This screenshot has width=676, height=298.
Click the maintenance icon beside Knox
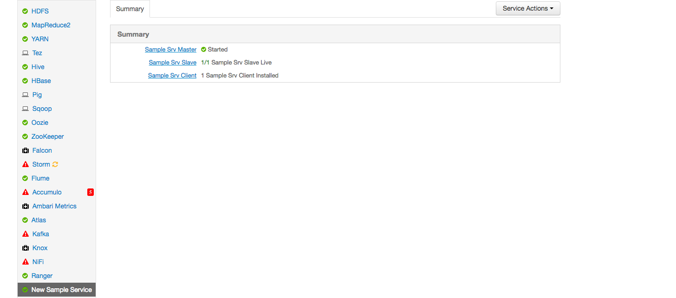pyautogui.click(x=25, y=248)
